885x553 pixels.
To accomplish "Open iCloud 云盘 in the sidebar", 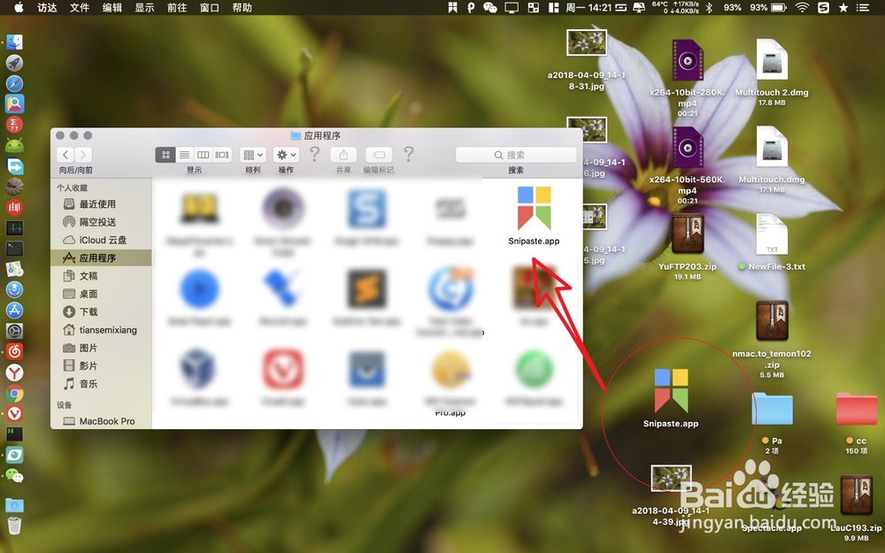I will coord(102,240).
